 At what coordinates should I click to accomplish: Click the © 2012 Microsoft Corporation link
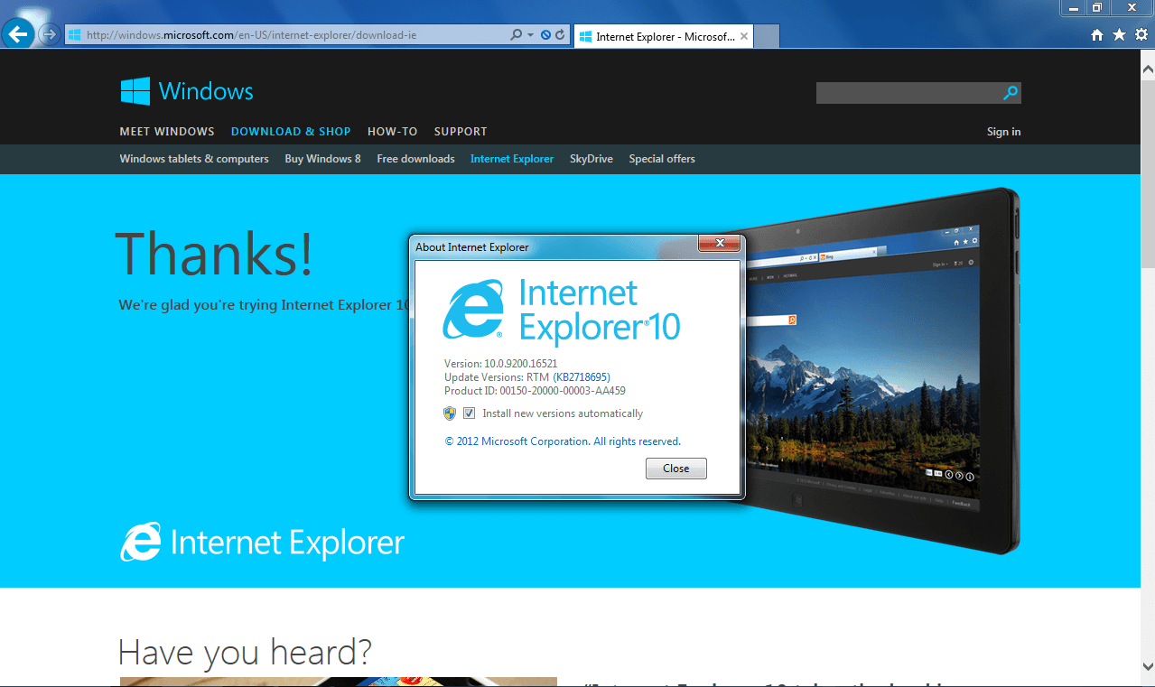click(x=563, y=441)
